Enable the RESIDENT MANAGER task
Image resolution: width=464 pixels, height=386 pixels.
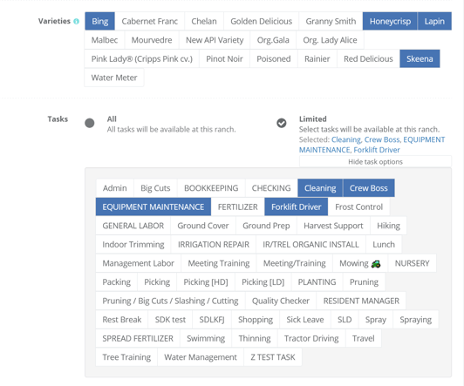[361, 301]
